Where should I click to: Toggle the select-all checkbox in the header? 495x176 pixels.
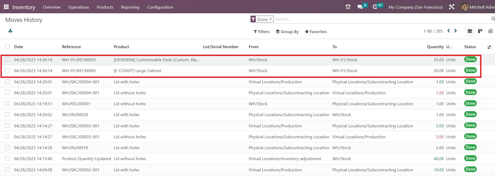pos(7,46)
